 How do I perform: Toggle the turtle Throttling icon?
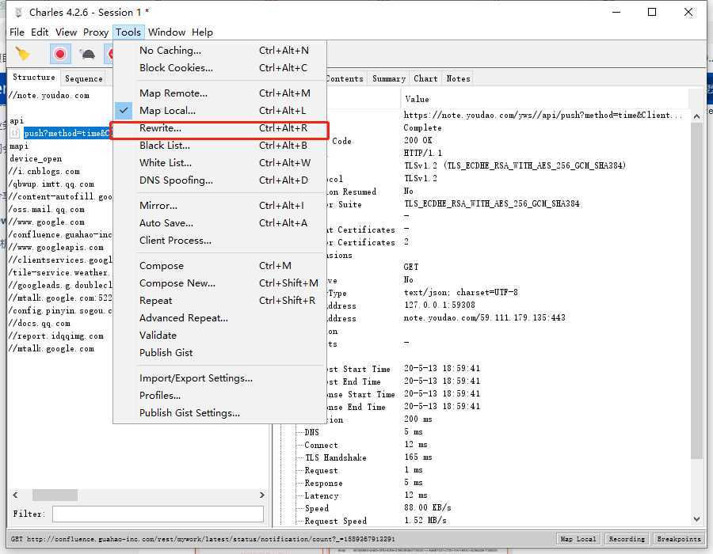[87, 54]
